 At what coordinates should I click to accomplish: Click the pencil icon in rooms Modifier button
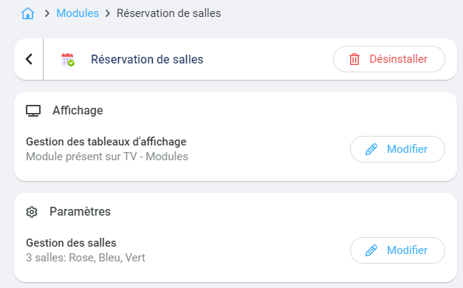pyautogui.click(x=371, y=250)
